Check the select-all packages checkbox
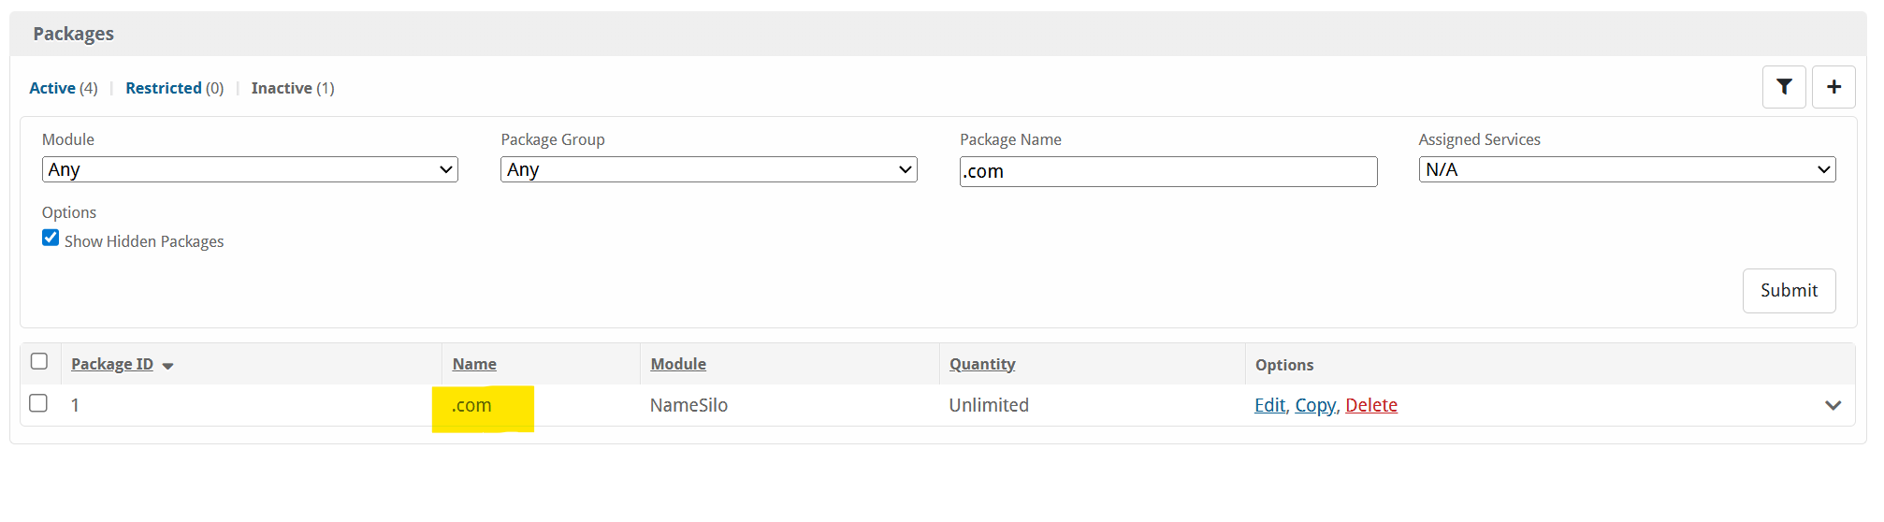The image size is (1884, 522). pos(39,361)
